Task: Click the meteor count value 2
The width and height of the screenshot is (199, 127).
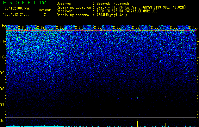Action: [x=45, y=15]
